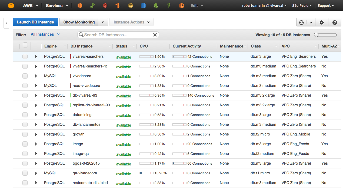
Task: Click the qa-vivadecora 15.25% CPU bar
Action: pos(146,173)
